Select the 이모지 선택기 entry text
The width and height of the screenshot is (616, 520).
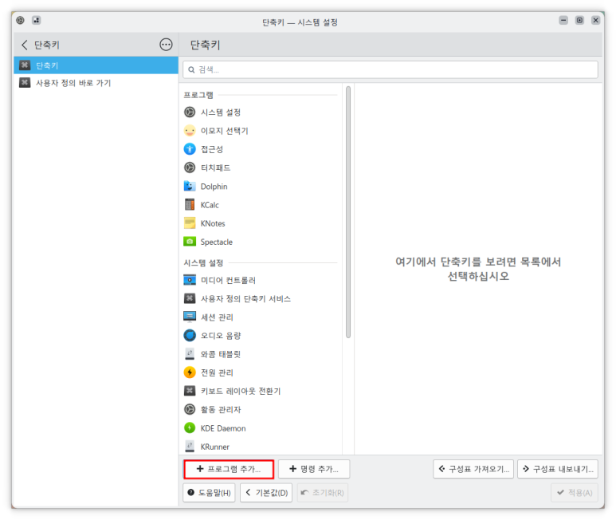coord(224,131)
